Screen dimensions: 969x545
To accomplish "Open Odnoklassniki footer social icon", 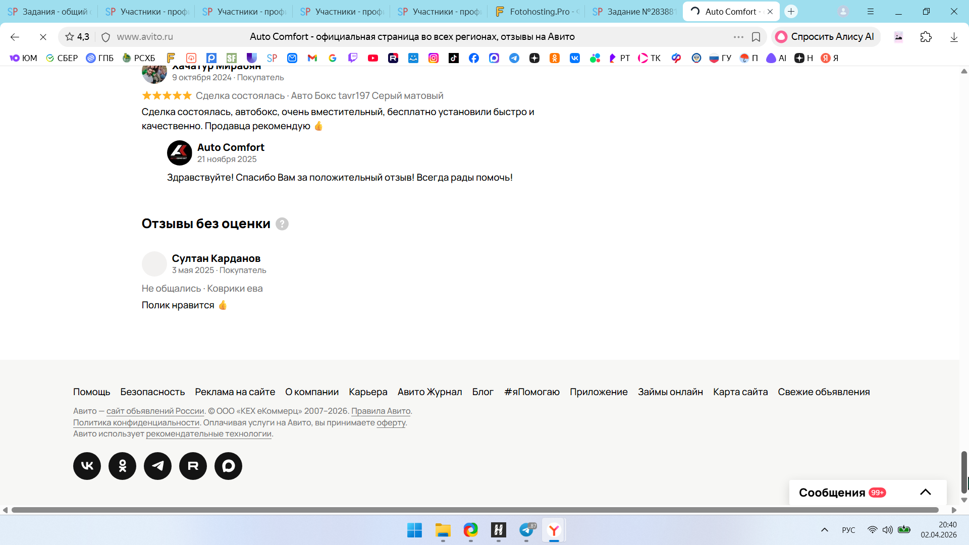I will pos(122,466).
